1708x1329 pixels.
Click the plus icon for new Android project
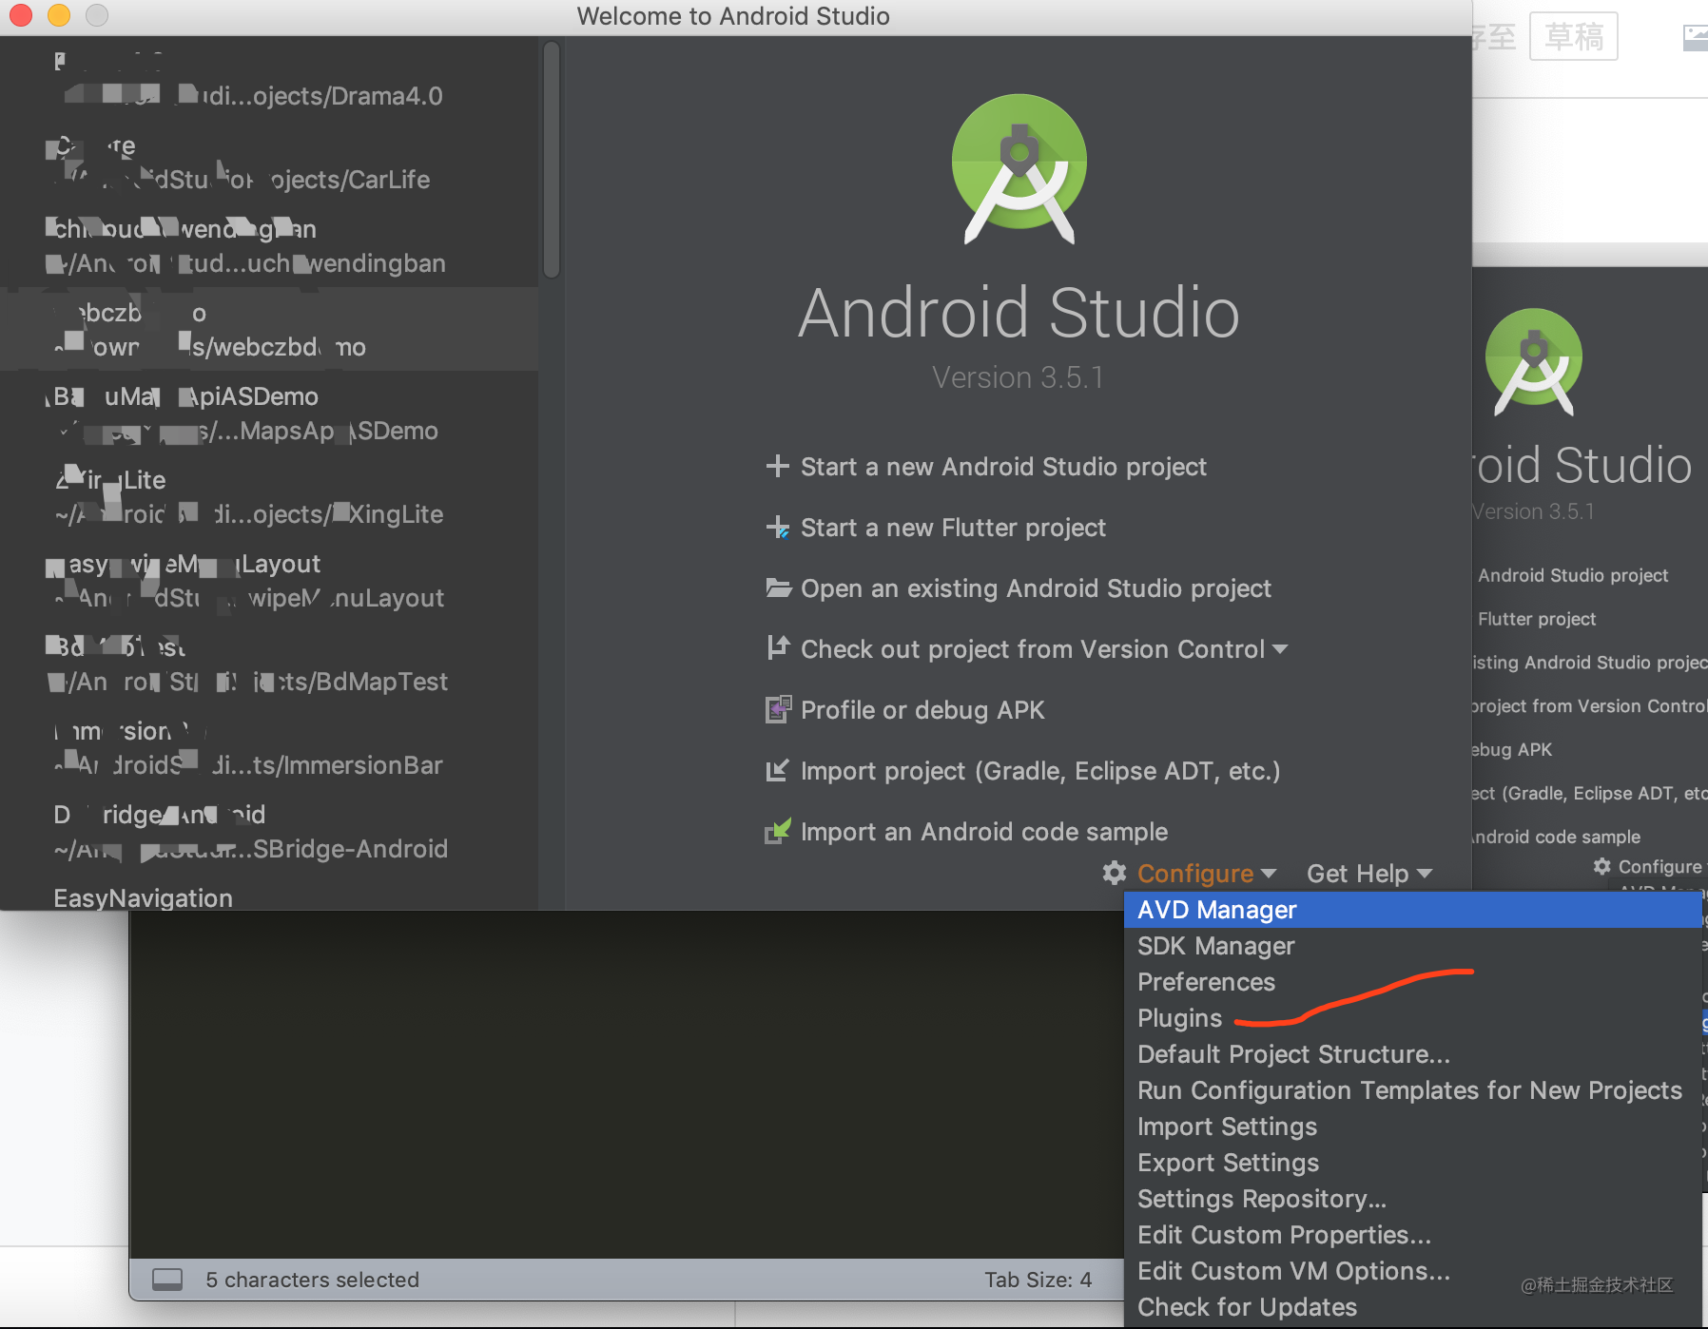tap(777, 466)
